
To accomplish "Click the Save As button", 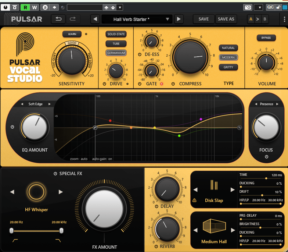I will pos(226,19).
